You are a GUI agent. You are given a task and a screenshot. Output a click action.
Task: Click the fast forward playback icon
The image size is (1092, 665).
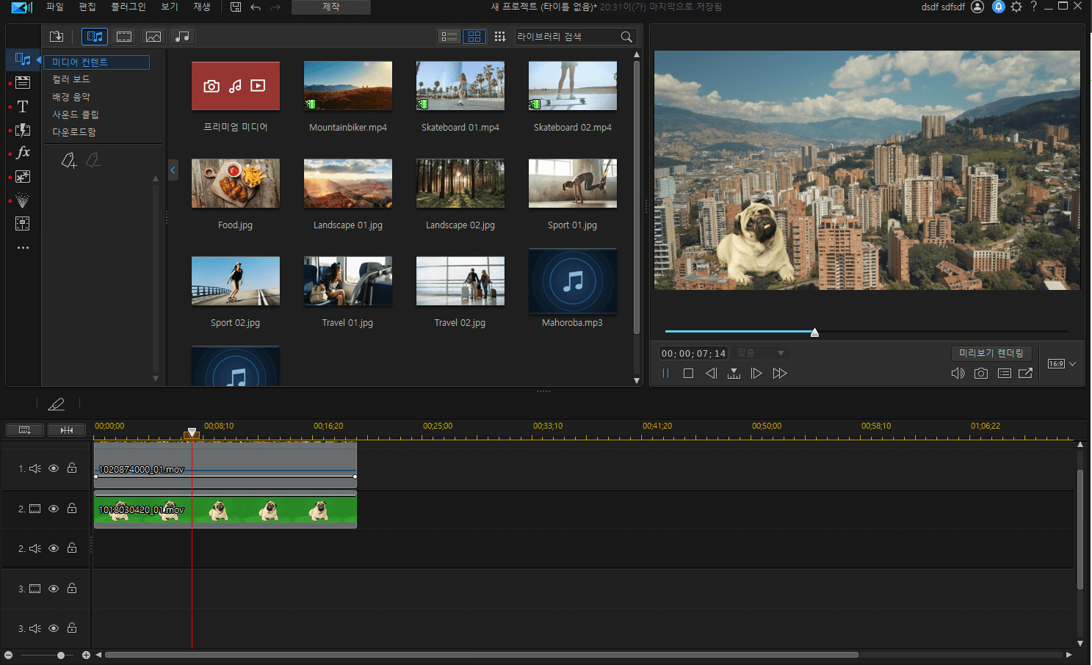pyautogui.click(x=780, y=374)
